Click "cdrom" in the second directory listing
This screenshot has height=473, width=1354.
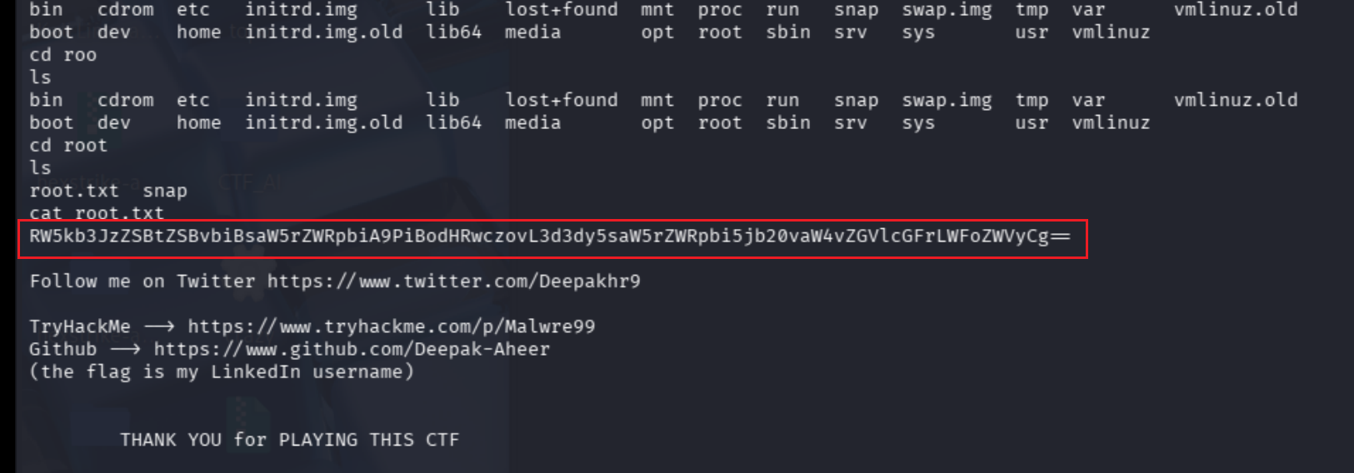tap(125, 100)
